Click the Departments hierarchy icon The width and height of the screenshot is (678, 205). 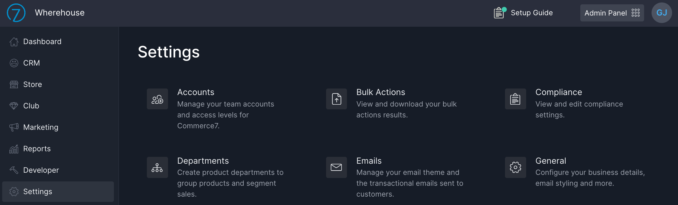pyautogui.click(x=157, y=167)
